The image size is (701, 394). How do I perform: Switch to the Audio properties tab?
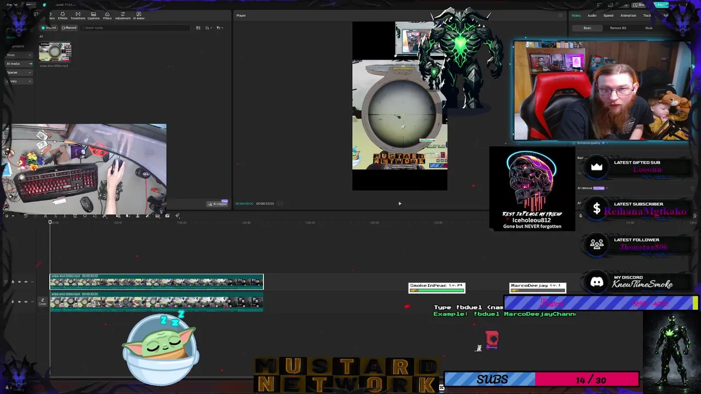click(x=592, y=15)
